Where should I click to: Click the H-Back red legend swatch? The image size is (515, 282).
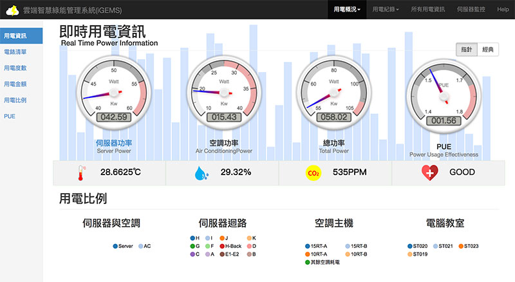221,246
